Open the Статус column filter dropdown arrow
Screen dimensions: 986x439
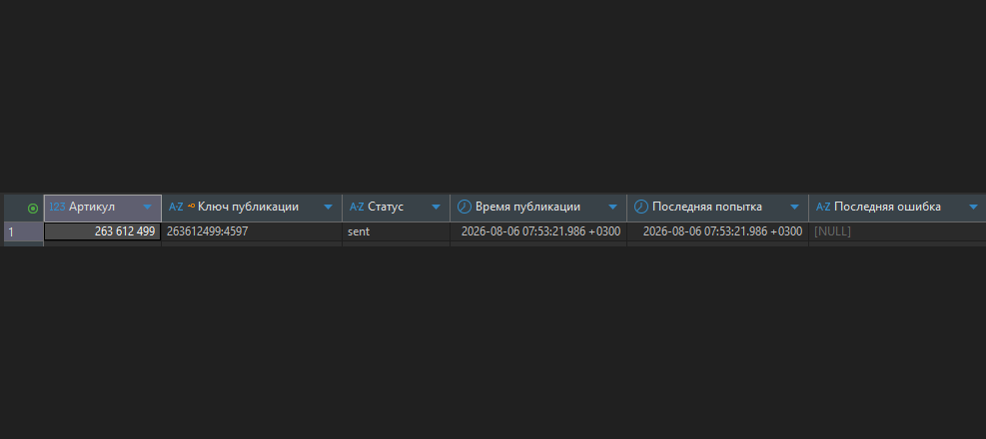coord(436,208)
